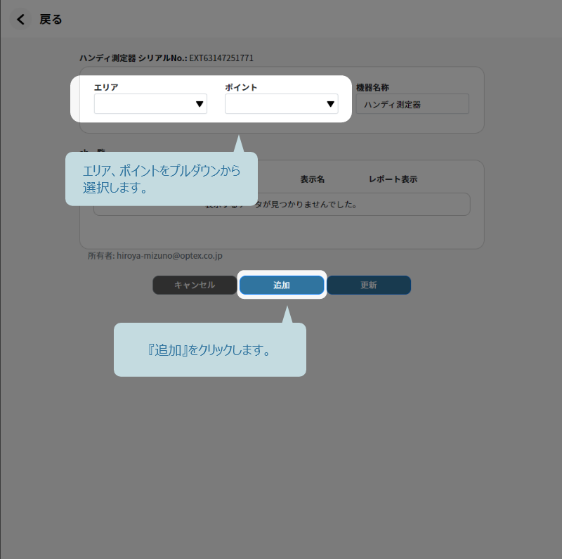
Task: Click the 更新 button
Action: (369, 285)
